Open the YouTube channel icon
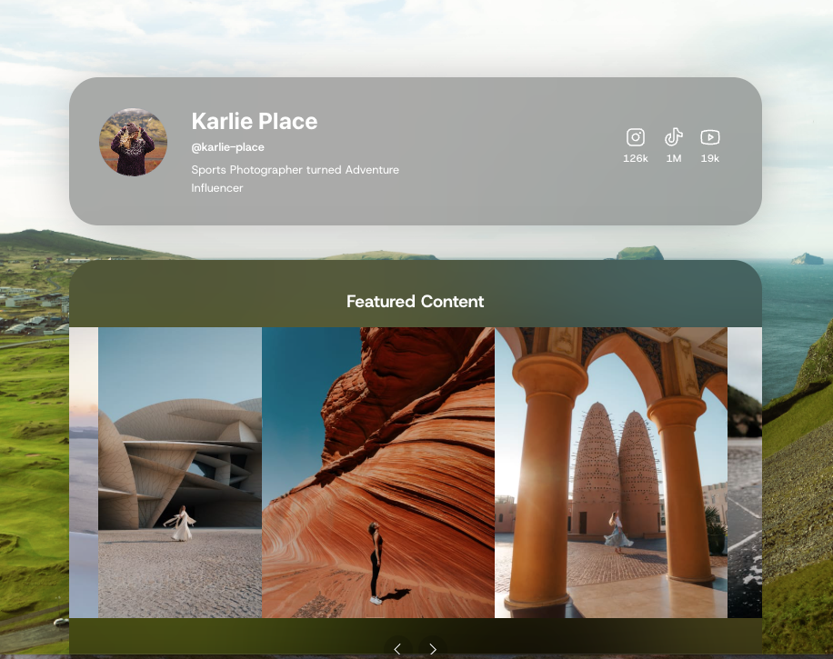Screen dimensions: 833x659 tap(709, 137)
